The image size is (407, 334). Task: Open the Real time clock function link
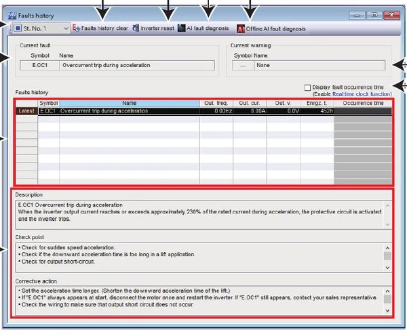click(362, 94)
